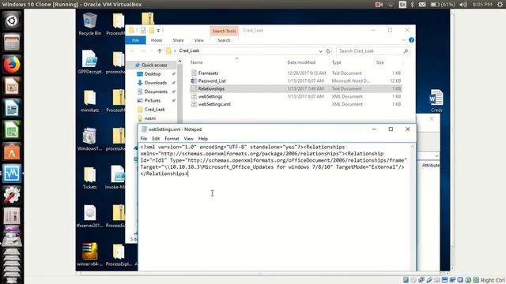The height and width of the screenshot is (284, 506).
Task: Open the Bluetooth indicator in top panel
Action: click(412, 5)
